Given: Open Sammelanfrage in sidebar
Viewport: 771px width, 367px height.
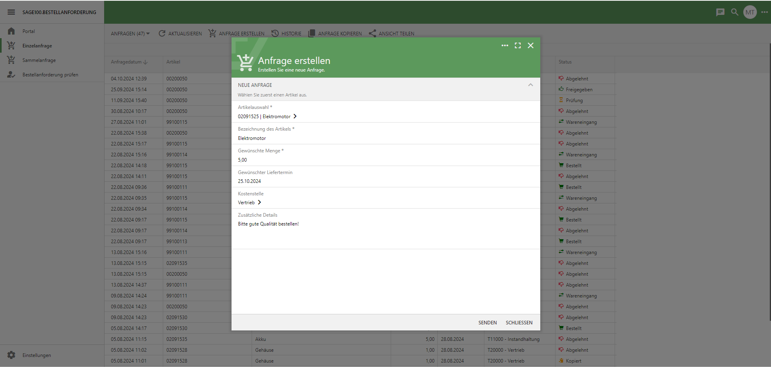Looking at the screenshot, I should coord(52,60).
